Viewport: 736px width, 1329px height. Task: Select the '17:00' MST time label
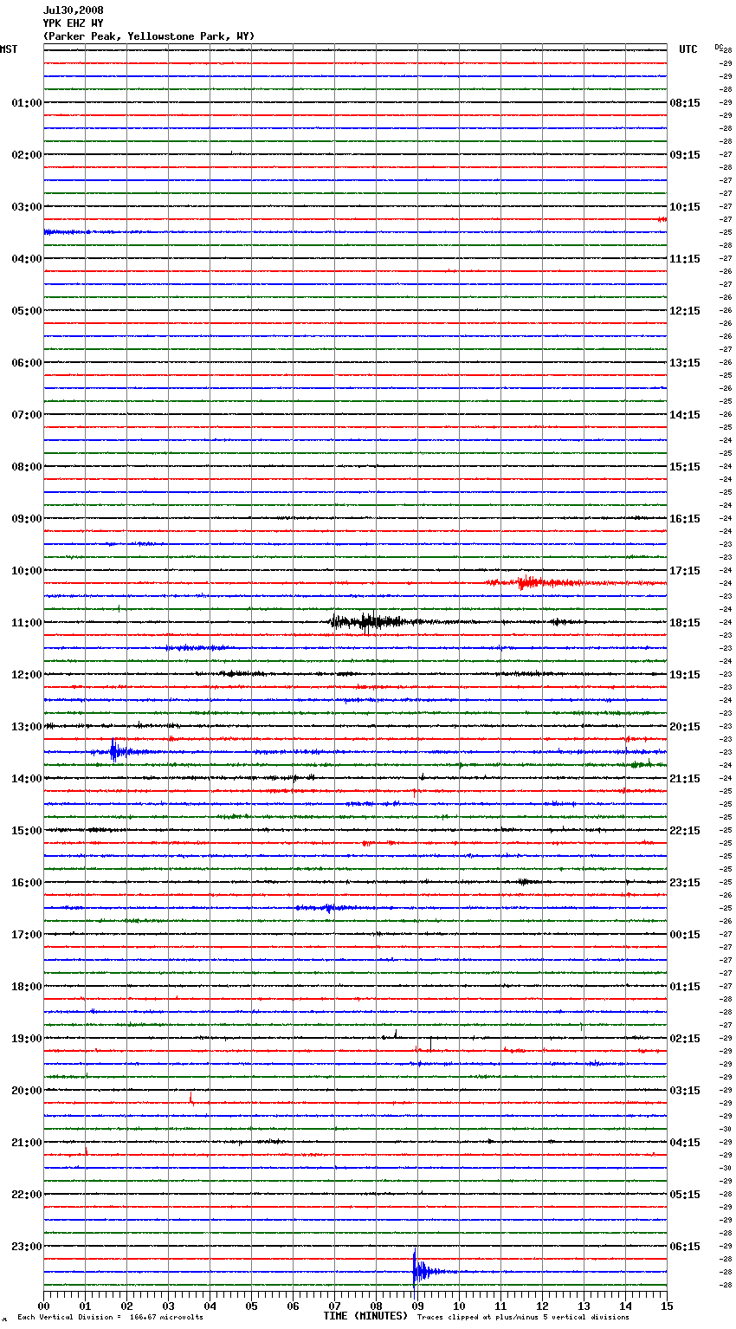click(x=27, y=935)
